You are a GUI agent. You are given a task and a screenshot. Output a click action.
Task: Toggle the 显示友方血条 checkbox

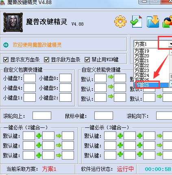pyautogui.click(x=6, y=59)
